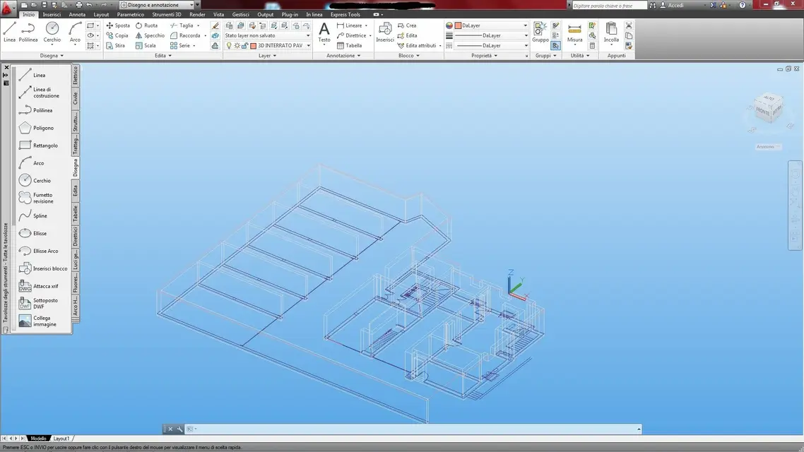Click the command line input field
Image resolution: width=804 pixels, height=452 pixels.
414,429
